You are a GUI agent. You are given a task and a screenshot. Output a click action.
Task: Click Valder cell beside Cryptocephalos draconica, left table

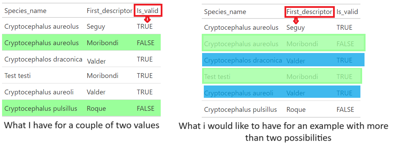pos(96,61)
